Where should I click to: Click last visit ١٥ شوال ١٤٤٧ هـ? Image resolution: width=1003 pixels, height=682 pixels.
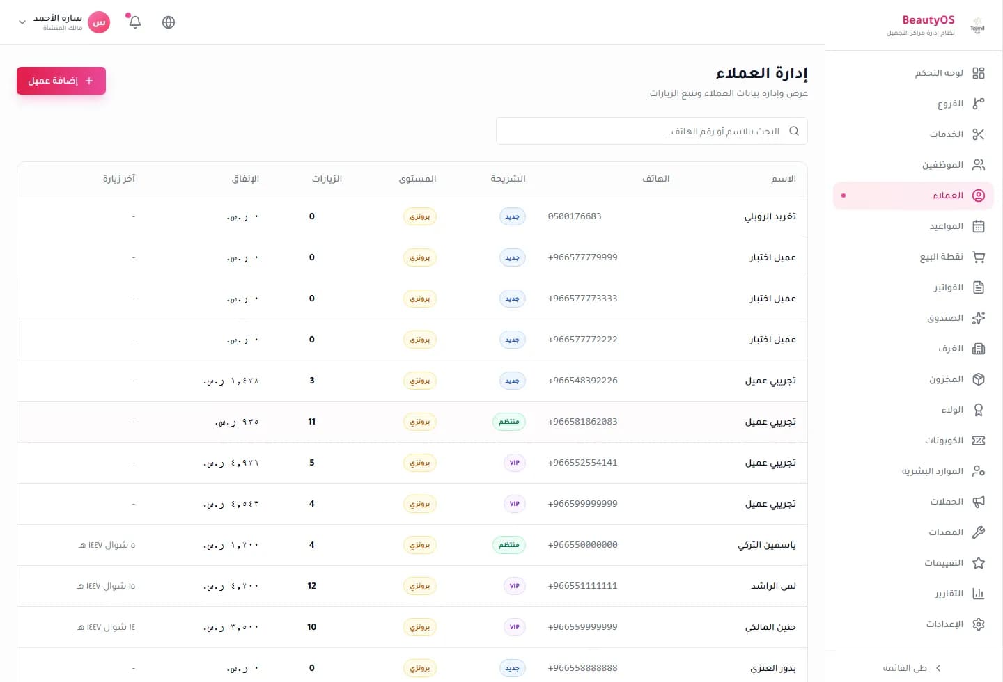point(106,586)
